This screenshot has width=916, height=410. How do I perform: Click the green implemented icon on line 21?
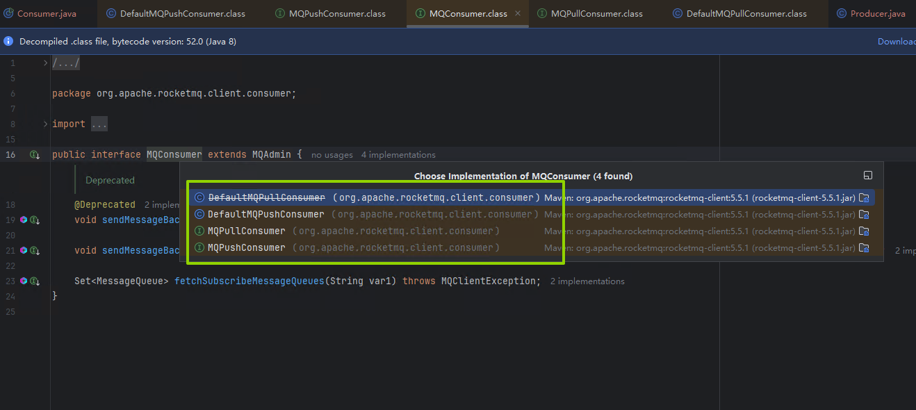(33, 251)
